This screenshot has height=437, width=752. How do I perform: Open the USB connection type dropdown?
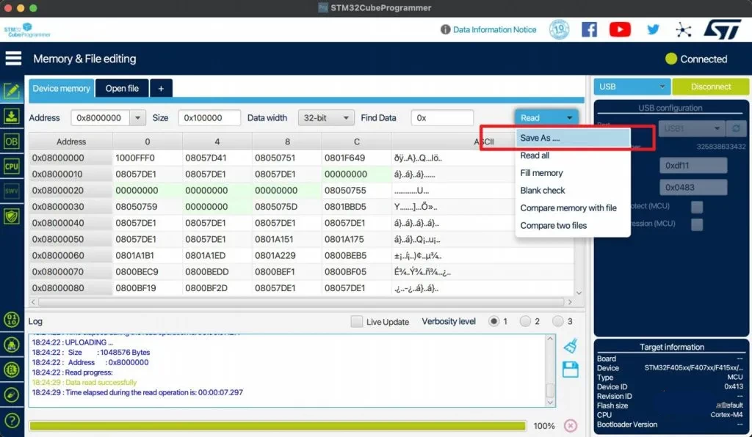click(x=632, y=87)
